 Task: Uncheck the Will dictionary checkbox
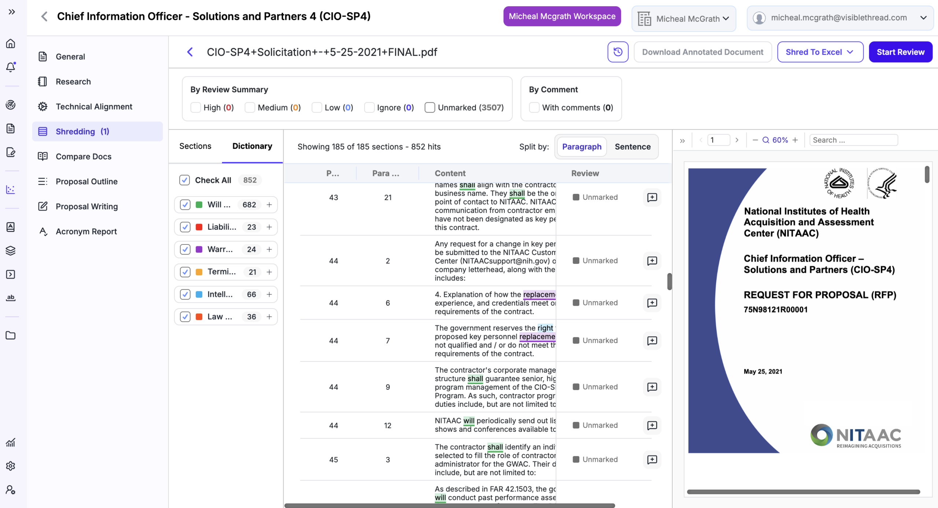pyautogui.click(x=185, y=205)
